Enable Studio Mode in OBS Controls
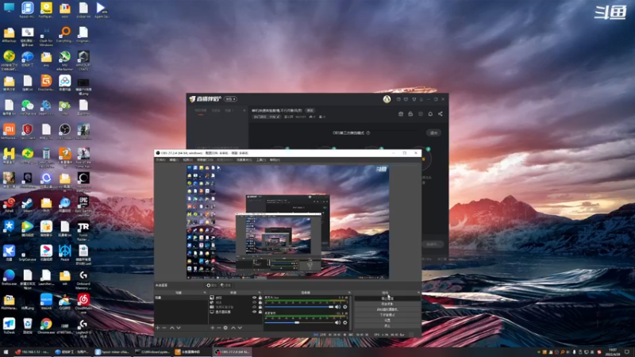635x357 pixels. coord(387,315)
